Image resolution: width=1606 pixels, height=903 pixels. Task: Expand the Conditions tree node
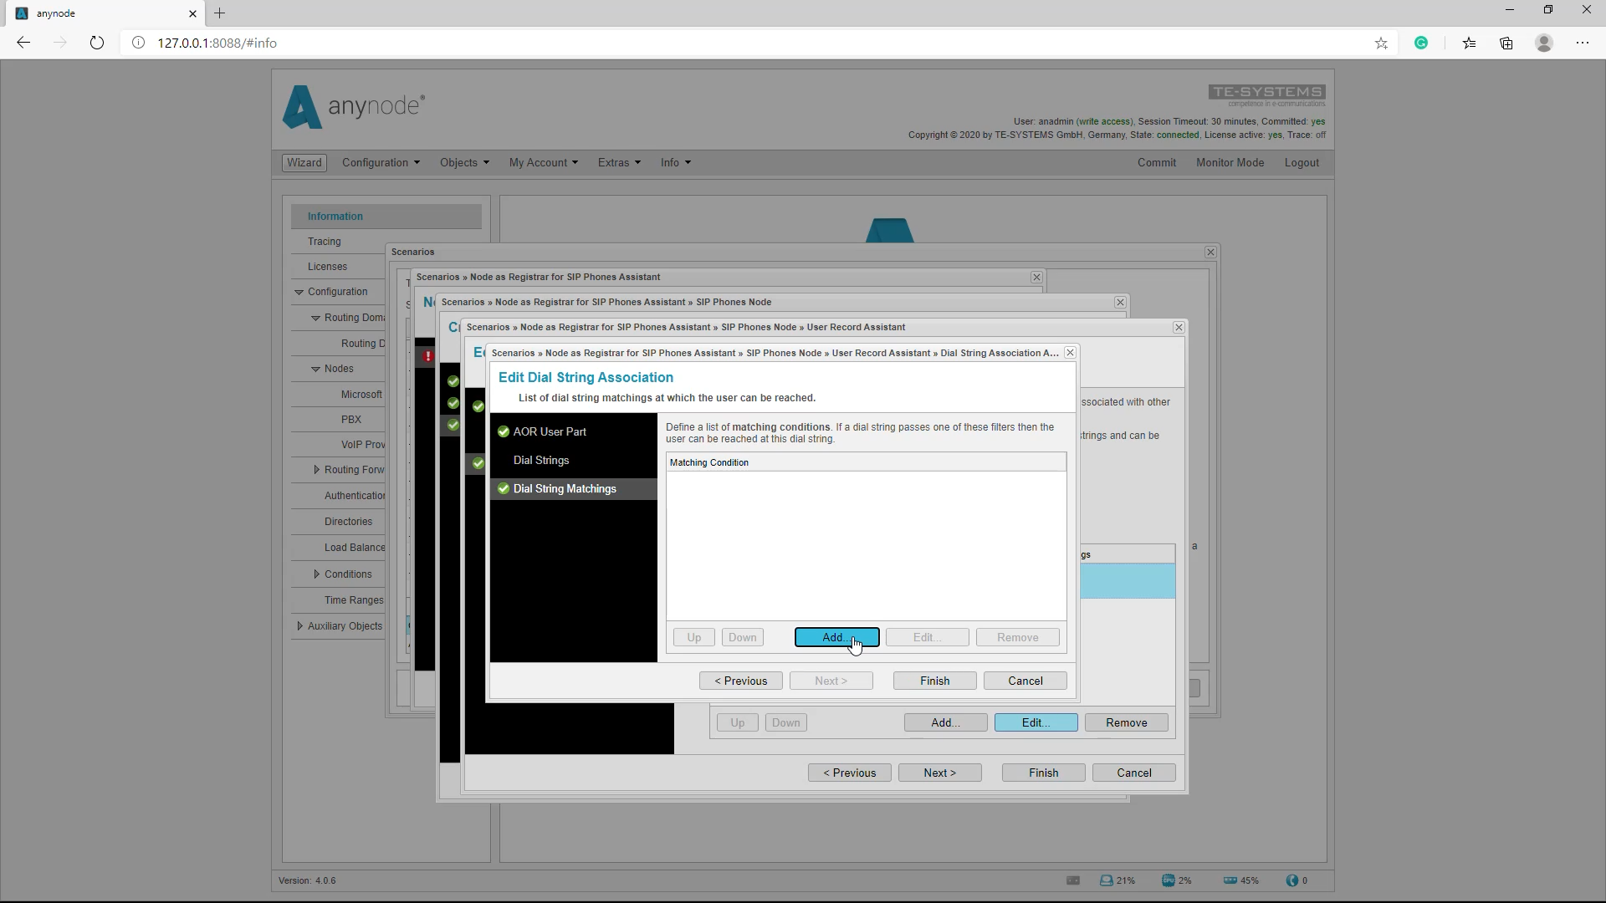[x=316, y=574]
